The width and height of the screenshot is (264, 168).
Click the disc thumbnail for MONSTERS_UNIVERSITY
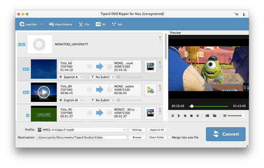click(x=40, y=44)
